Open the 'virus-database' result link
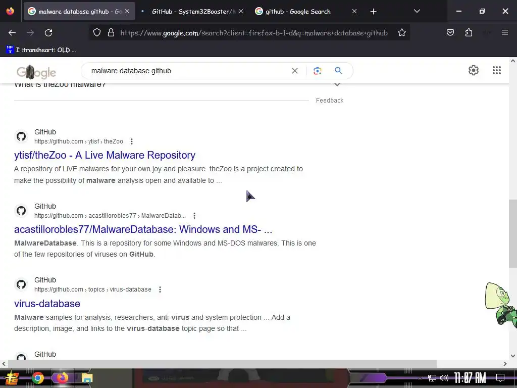Image resolution: width=517 pixels, height=388 pixels. coord(47,304)
